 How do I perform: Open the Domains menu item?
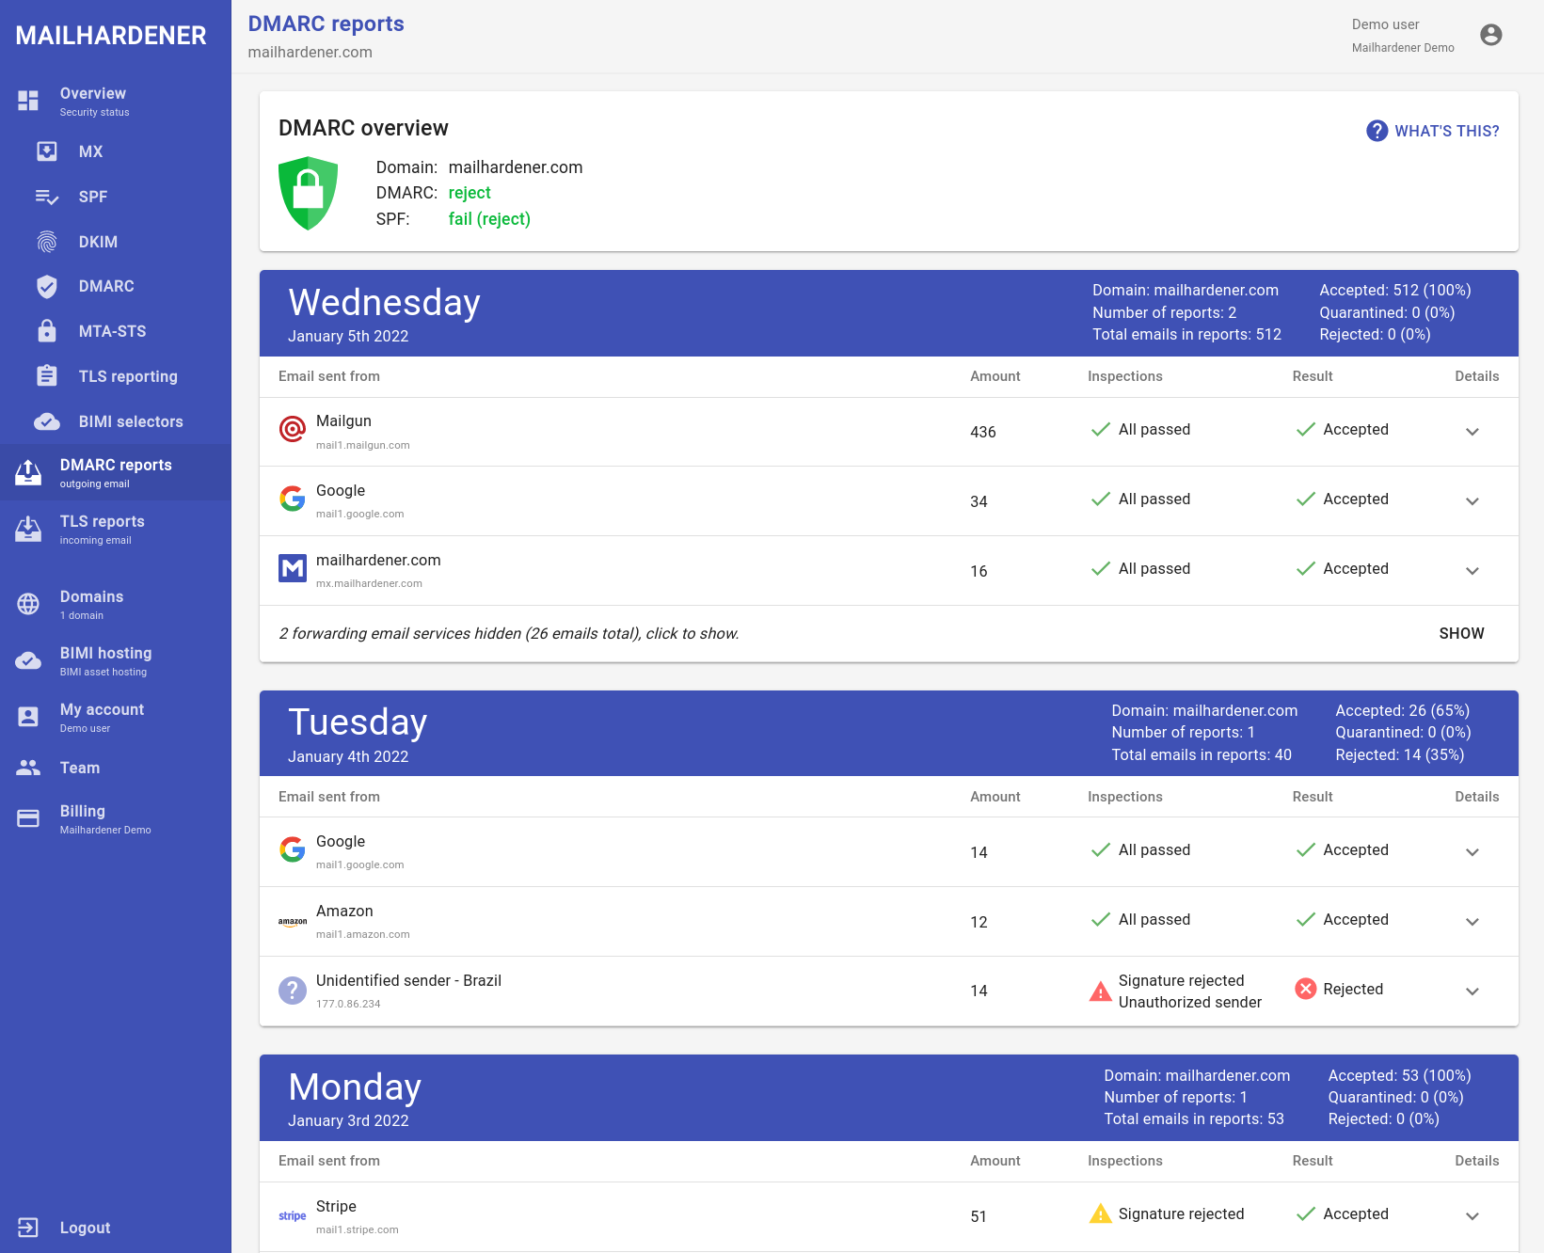tap(91, 604)
